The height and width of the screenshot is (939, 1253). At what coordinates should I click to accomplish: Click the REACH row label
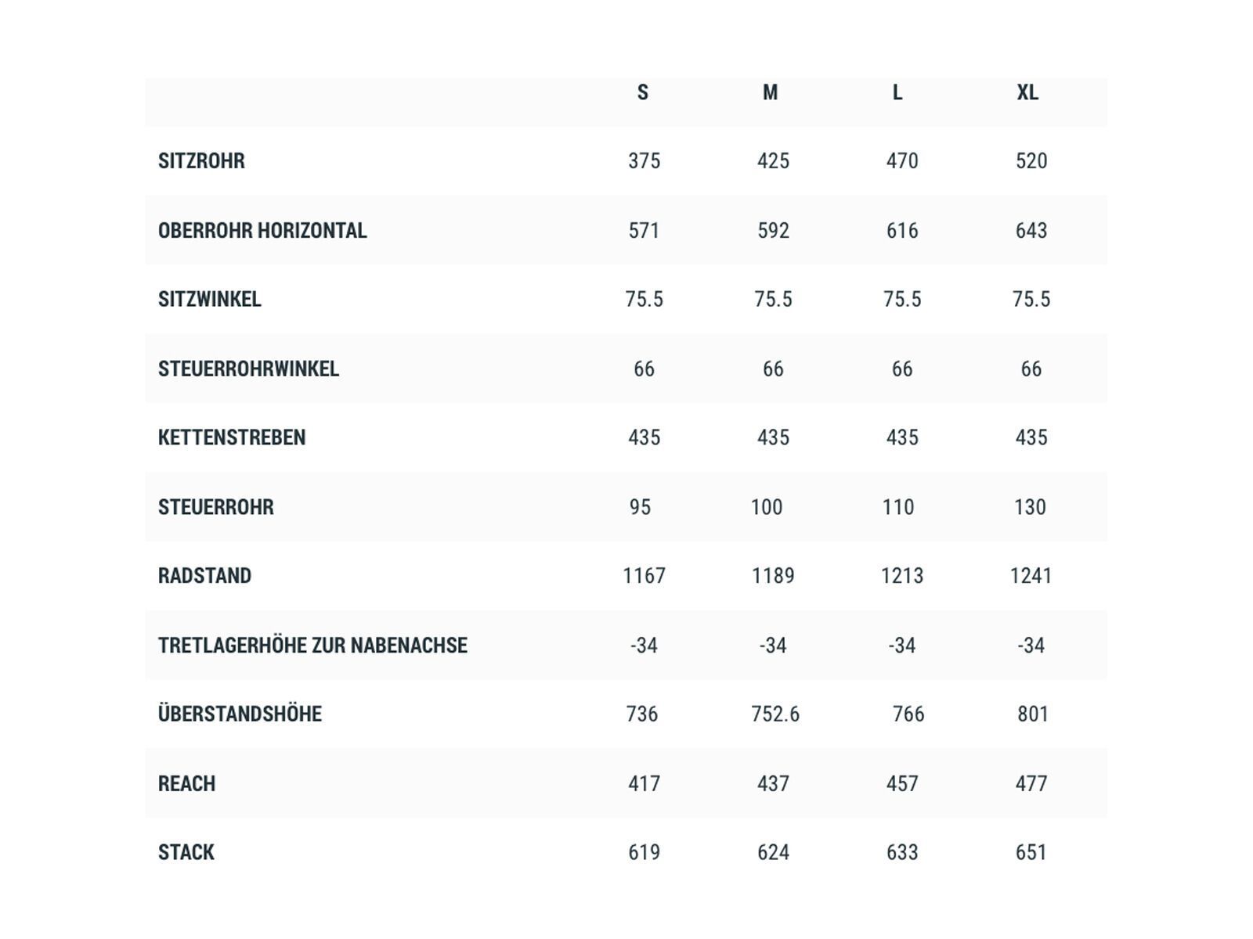[186, 784]
